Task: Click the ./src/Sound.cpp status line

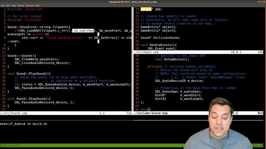Action: [x=66, y=113]
